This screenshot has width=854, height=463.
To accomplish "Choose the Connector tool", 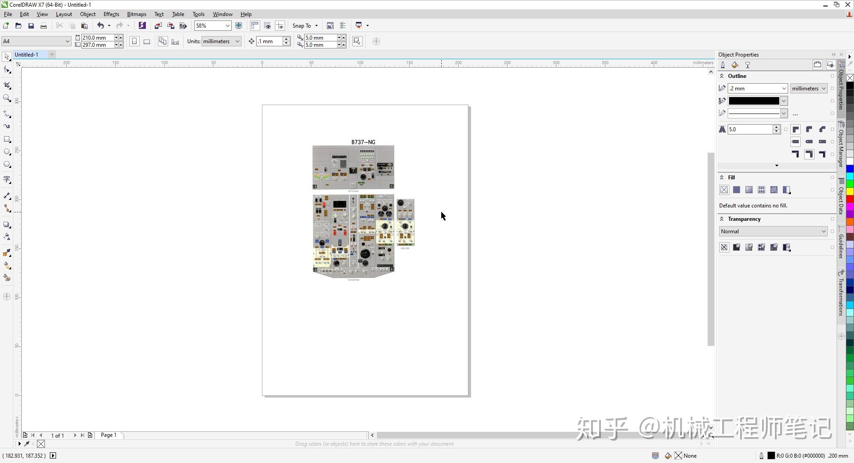I will [x=7, y=208].
